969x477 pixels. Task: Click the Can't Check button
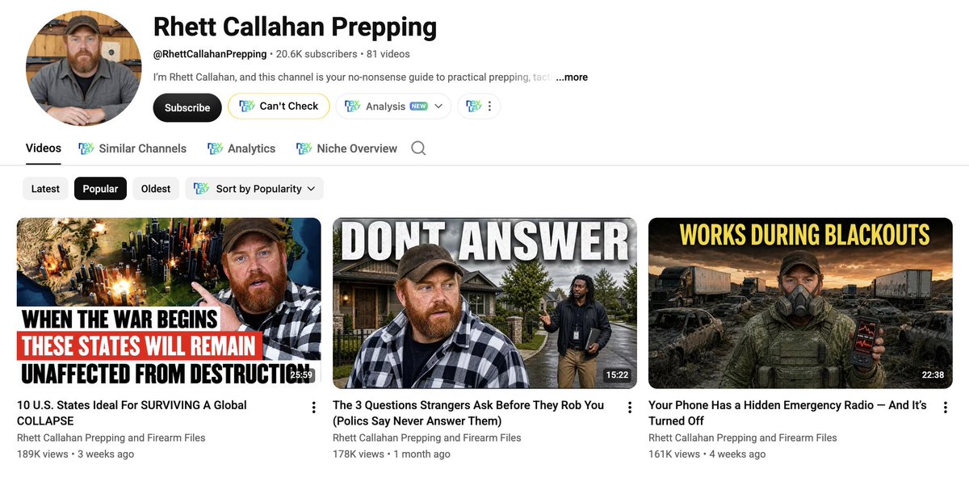pyautogui.click(x=279, y=106)
